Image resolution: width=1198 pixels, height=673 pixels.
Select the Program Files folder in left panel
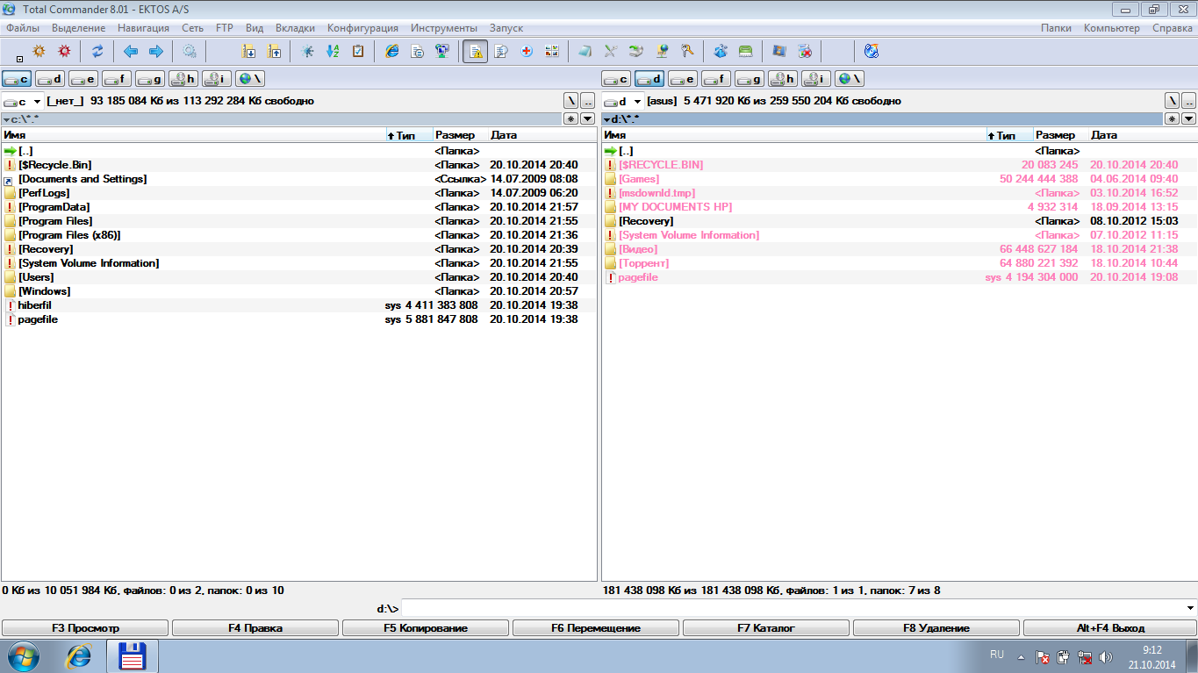tap(54, 221)
